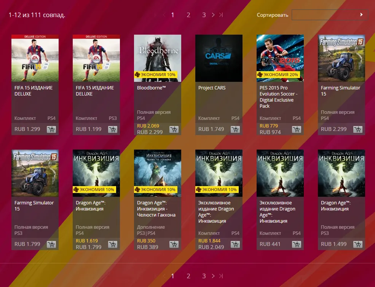Screen dimensions: 375x287
Task: Open FIFA 15 PS3 Deluxe cover image
Action: (96, 58)
